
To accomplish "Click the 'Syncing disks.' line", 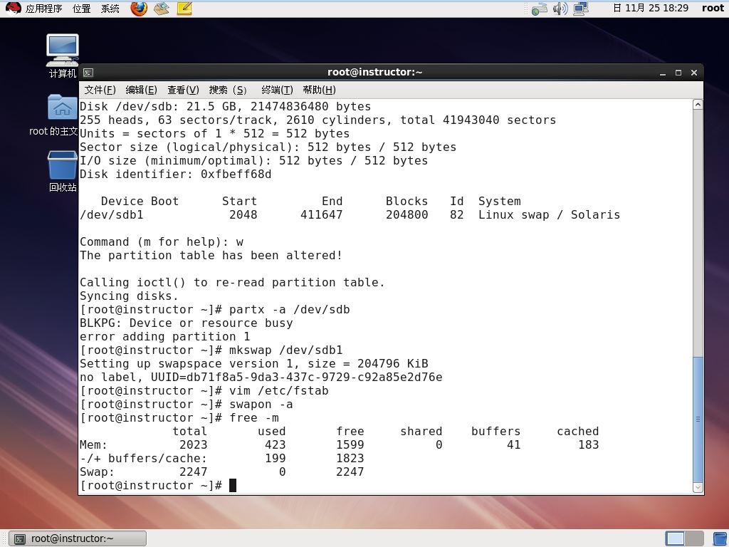I will click(x=130, y=296).
